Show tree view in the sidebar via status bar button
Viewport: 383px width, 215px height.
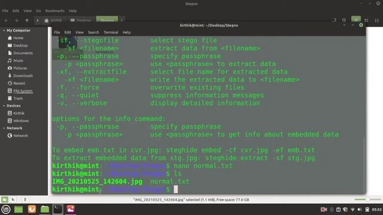click(13, 199)
